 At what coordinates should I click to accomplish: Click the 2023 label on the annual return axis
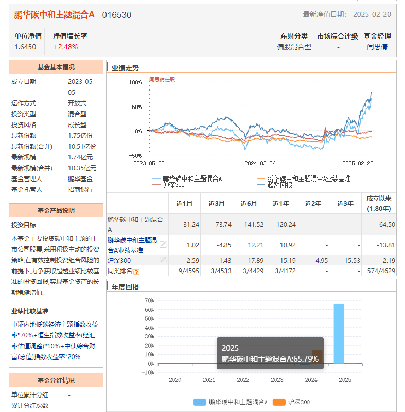[x=277, y=380]
